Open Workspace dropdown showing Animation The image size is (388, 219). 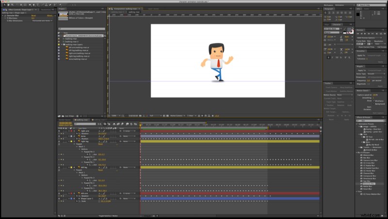coord(345,5)
